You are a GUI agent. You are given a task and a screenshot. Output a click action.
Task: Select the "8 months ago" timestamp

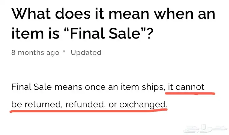pos(35,53)
